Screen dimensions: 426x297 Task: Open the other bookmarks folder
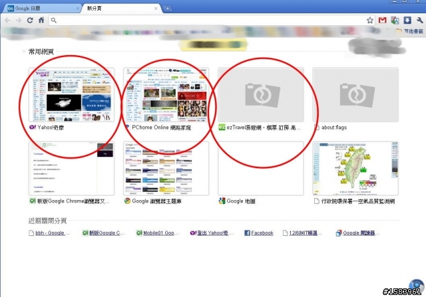pos(409,31)
